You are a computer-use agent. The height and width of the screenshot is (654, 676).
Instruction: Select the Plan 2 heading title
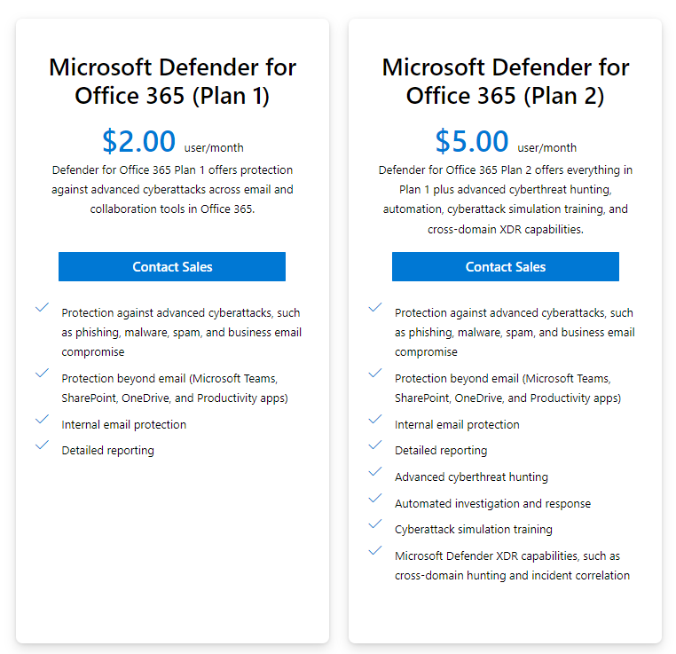505,81
